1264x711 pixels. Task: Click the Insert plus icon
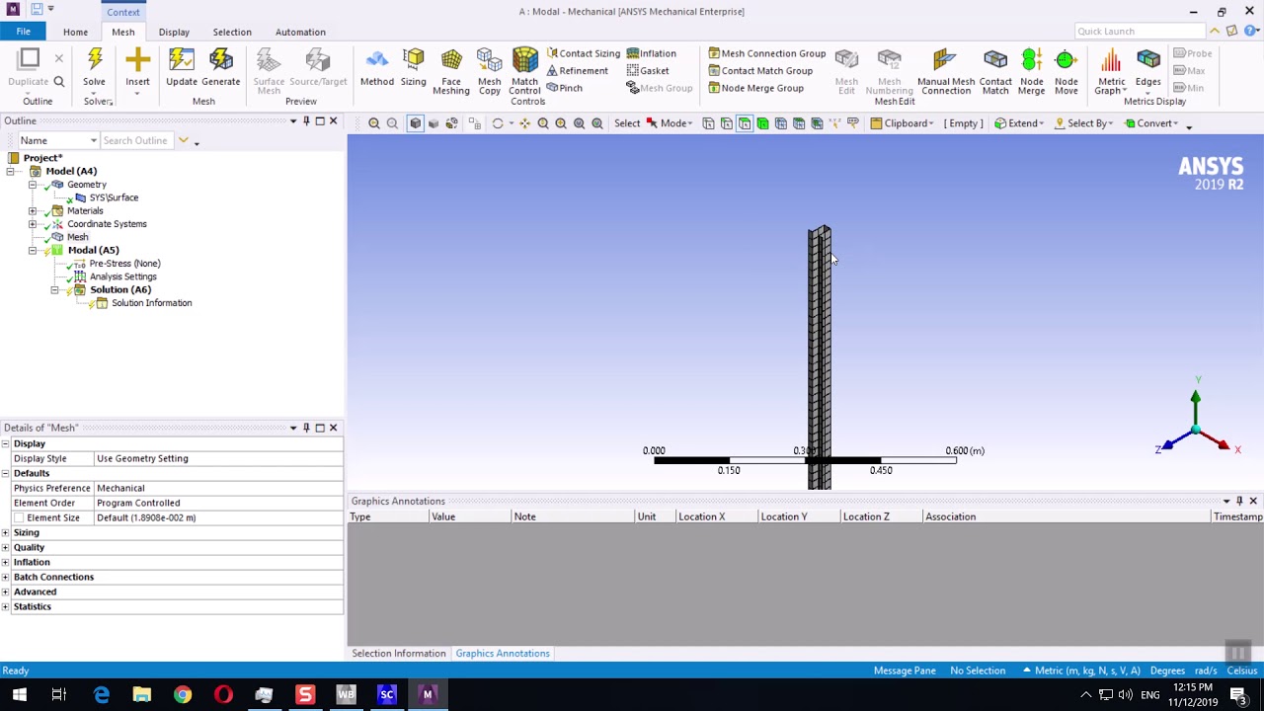[x=137, y=61]
